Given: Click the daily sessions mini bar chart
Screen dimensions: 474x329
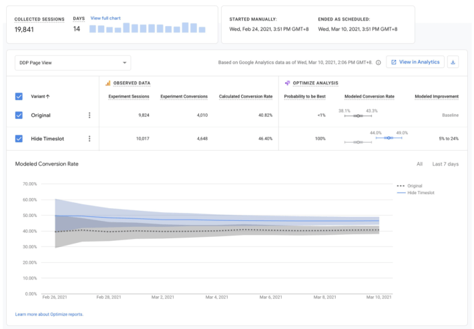Looking at the screenshot, I should pos(147,29).
